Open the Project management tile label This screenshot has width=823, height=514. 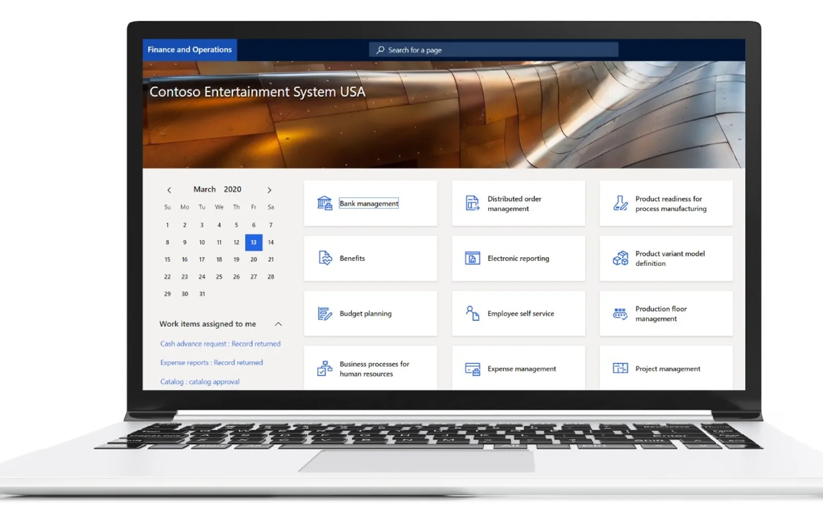[x=668, y=369]
